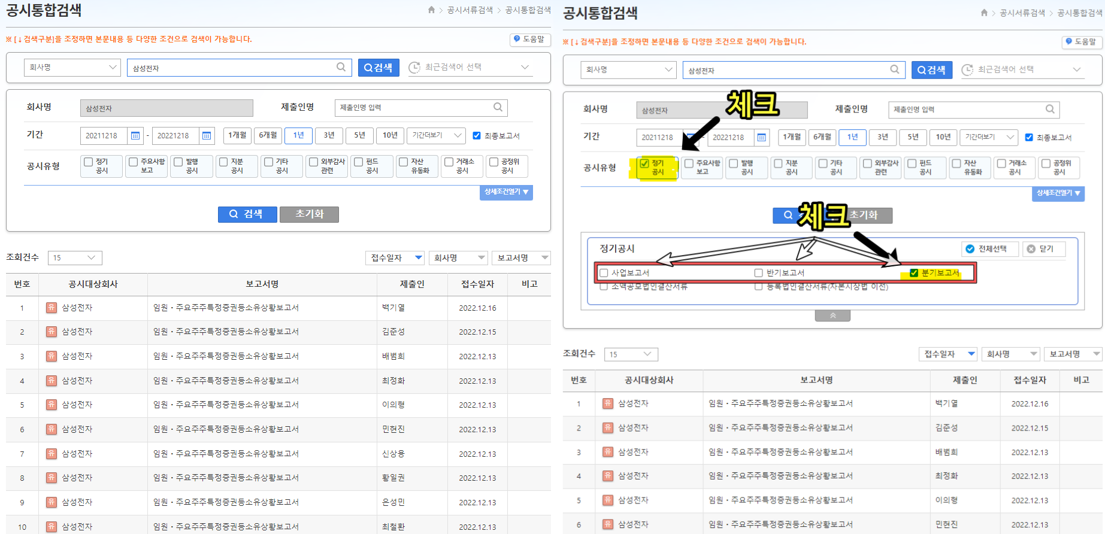Select 3년 period in left panel
The height and width of the screenshot is (534, 1105).
tap(329, 135)
